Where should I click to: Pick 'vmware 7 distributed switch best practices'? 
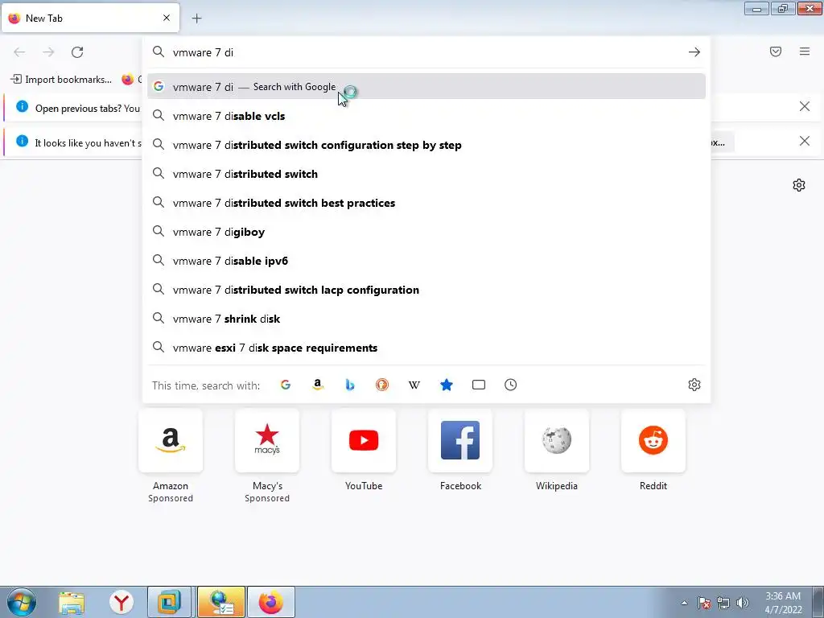pos(426,203)
